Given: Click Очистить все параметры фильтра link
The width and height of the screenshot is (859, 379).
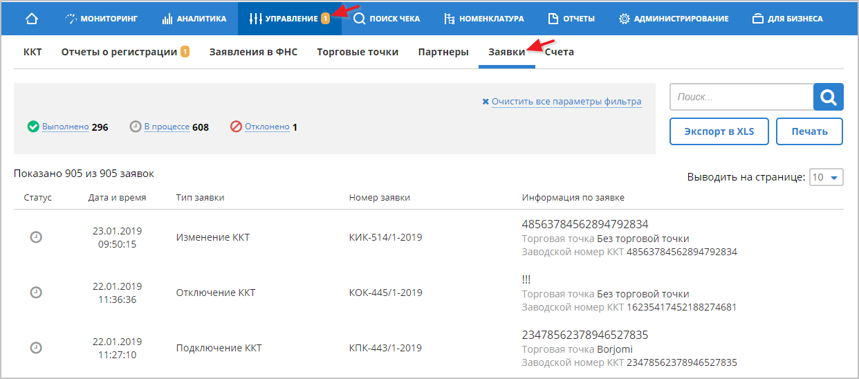Looking at the screenshot, I should (x=566, y=102).
